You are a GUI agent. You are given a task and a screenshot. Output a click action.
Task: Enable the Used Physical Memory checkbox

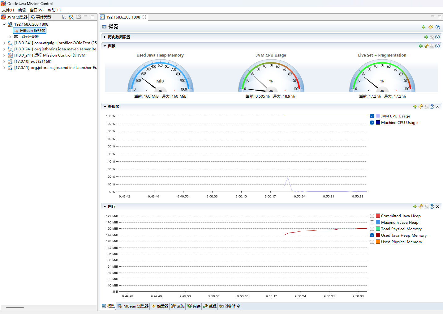[372, 242]
